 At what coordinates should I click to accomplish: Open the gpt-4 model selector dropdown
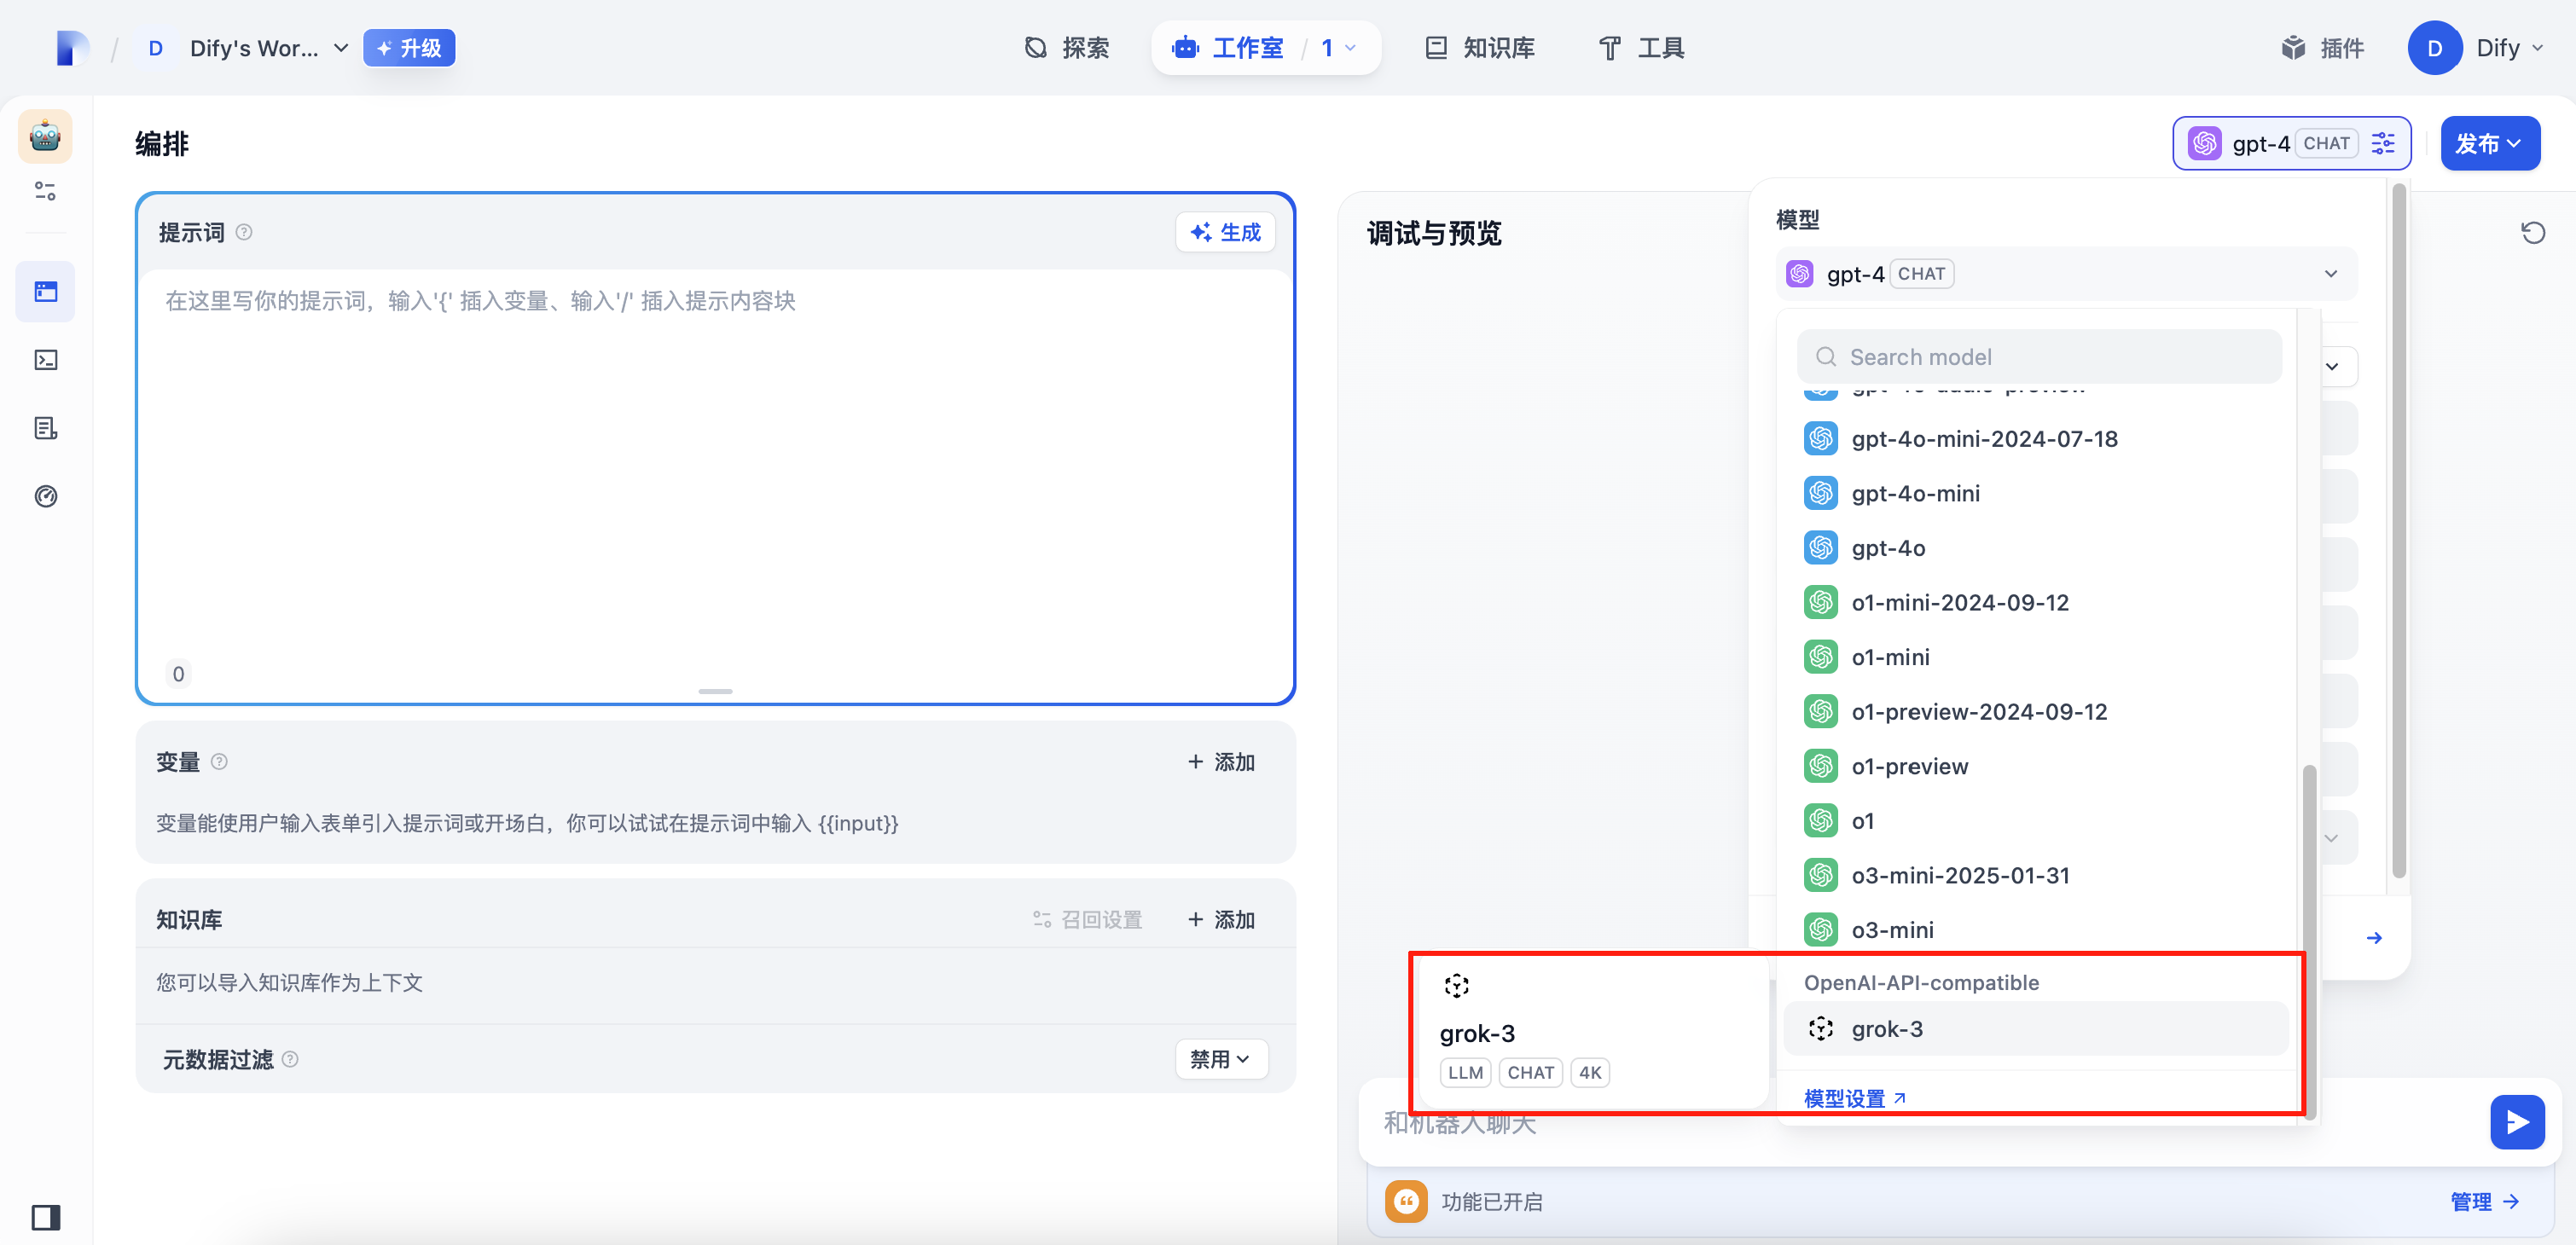point(2066,274)
